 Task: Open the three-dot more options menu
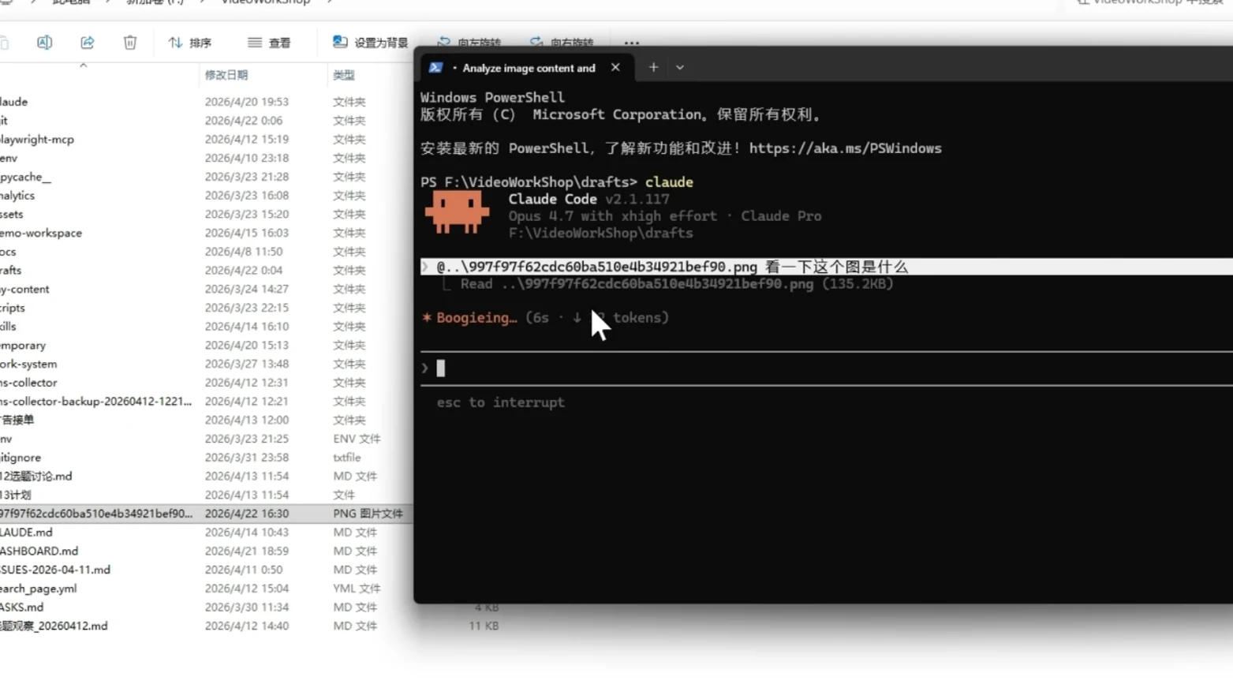[632, 43]
